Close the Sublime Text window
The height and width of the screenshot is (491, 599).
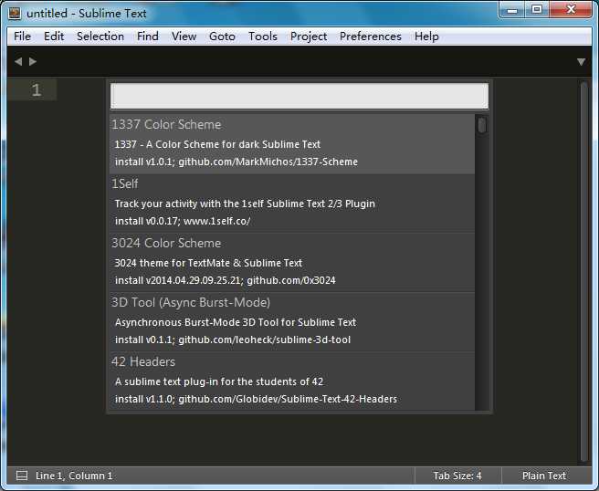(571, 9)
